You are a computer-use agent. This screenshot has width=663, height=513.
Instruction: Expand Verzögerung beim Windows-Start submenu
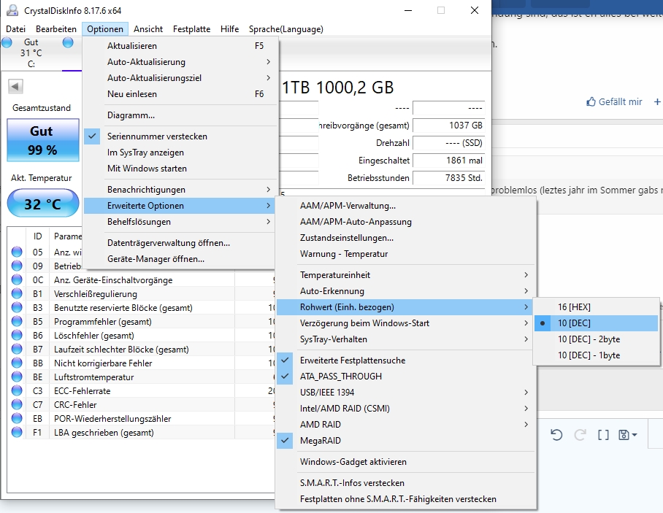click(405, 323)
